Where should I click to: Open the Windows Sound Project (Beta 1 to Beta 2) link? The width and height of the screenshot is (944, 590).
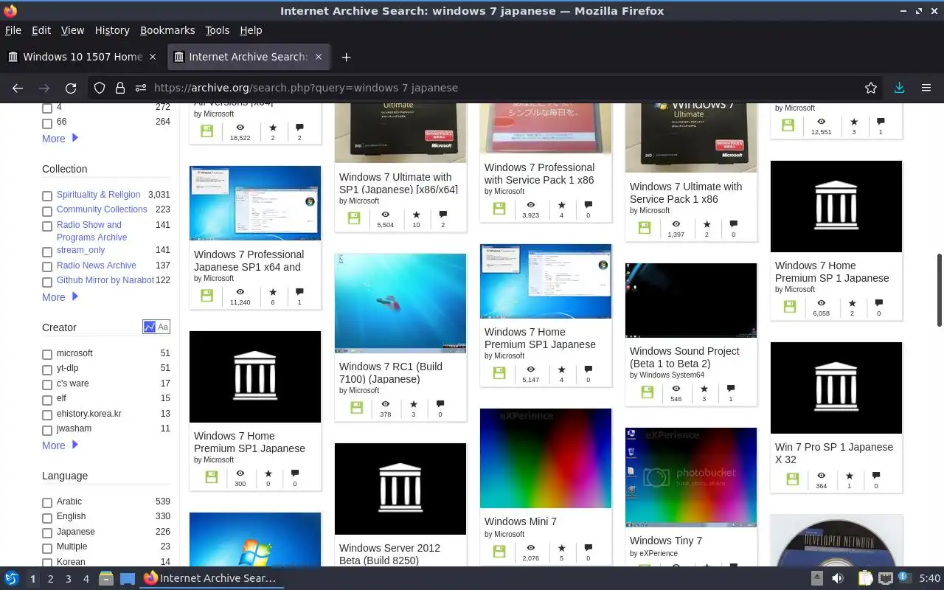(x=684, y=357)
